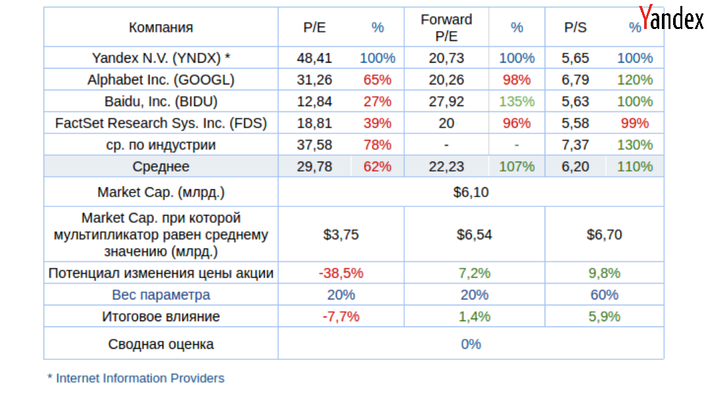The width and height of the screenshot is (708, 395).
Task: Select the P/S column header
Action: click(x=575, y=28)
